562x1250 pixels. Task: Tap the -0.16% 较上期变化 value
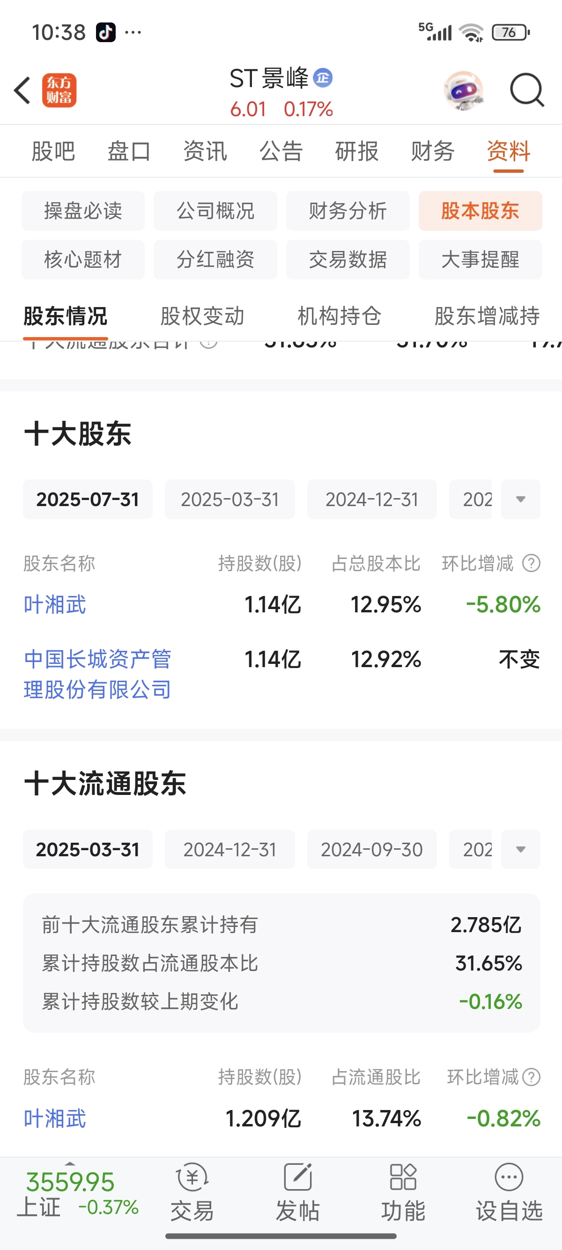(491, 1001)
